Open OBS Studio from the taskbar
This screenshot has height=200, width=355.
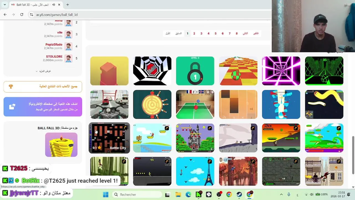[x=219, y=194]
